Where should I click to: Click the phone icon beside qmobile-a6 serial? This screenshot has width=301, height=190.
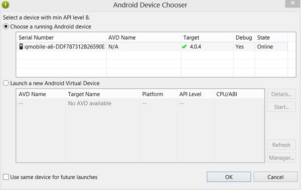pos(21,46)
